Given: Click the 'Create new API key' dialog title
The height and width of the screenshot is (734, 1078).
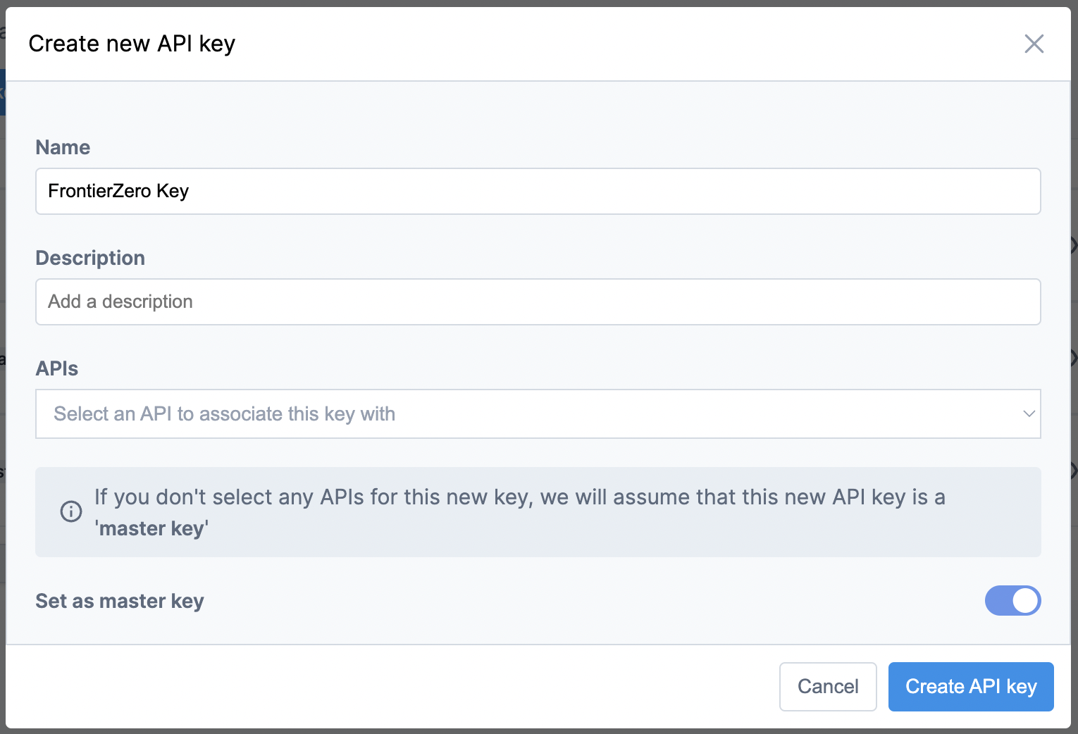Looking at the screenshot, I should tap(132, 44).
